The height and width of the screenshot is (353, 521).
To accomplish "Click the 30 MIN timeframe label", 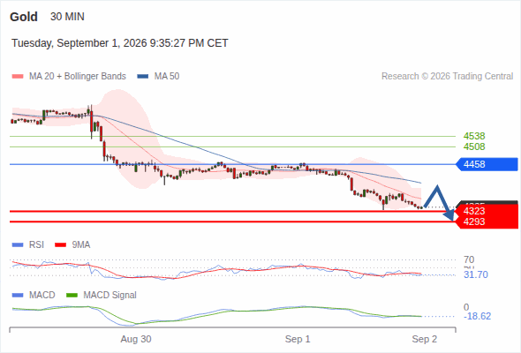I will (x=67, y=17).
